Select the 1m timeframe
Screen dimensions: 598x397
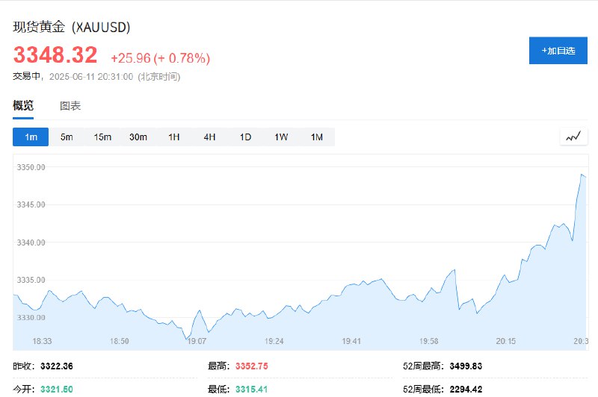pos(31,137)
